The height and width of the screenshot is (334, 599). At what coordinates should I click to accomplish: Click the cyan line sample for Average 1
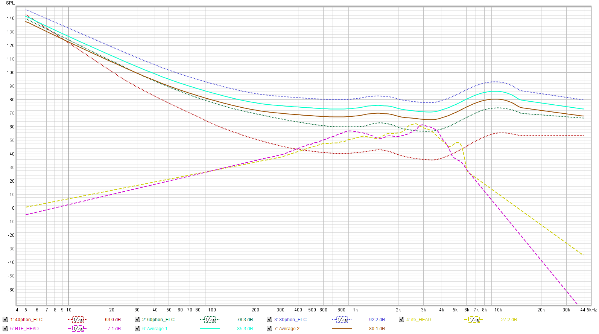click(210, 329)
